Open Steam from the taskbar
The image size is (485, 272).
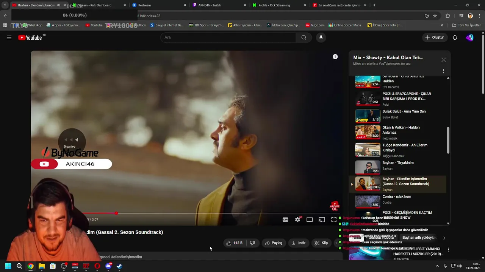[x=119, y=266]
